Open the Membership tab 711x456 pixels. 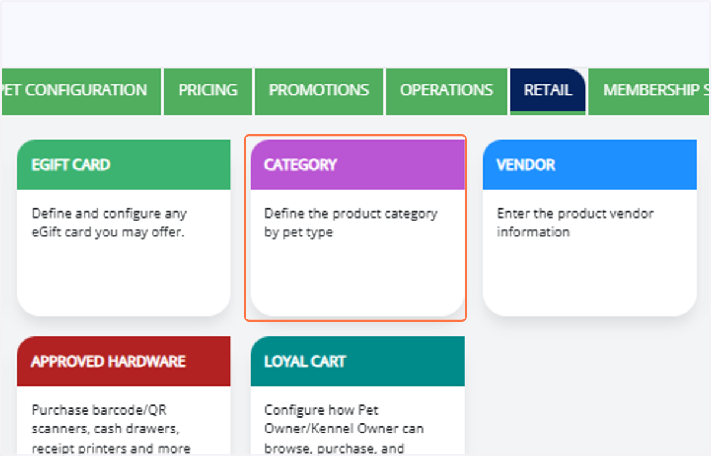point(649,92)
